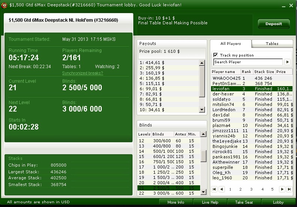Click the Deposit button
The width and height of the screenshot is (297, 207).
[x=274, y=24]
